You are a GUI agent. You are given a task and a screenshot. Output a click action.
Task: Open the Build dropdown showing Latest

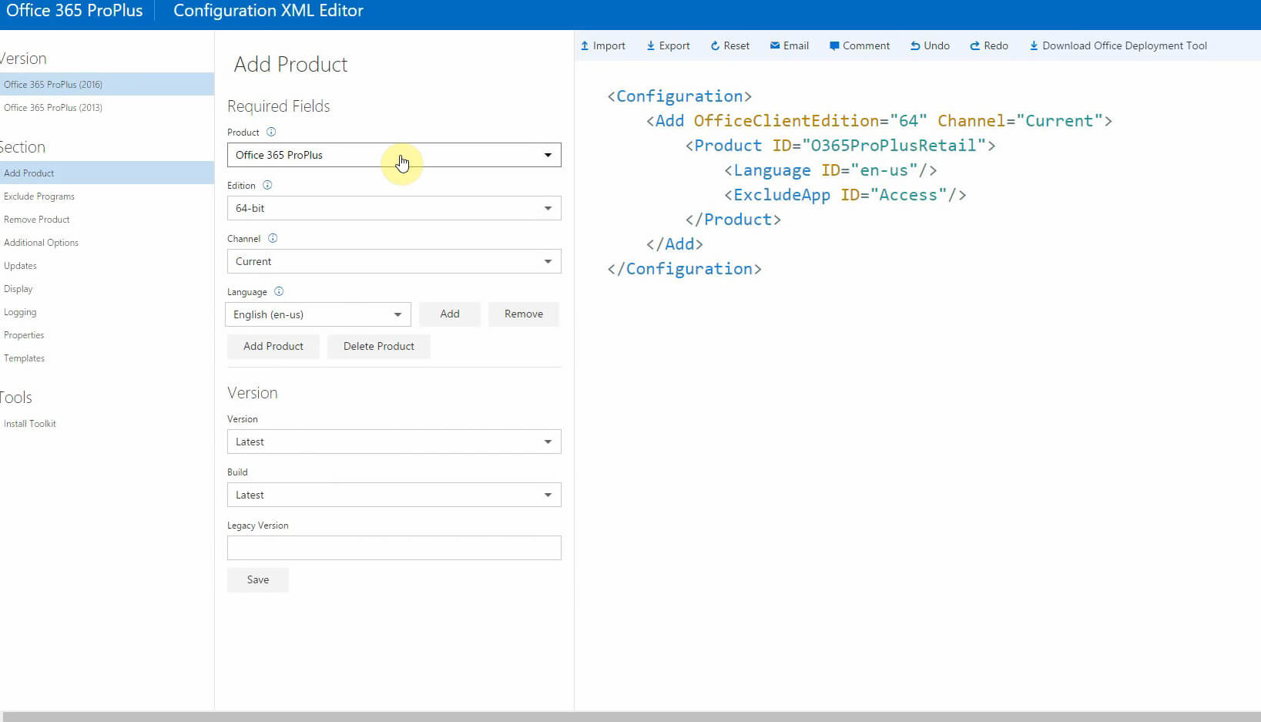[394, 495]
